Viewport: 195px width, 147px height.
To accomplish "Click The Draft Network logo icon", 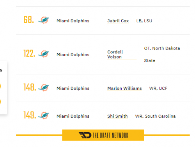I will 85,135.
